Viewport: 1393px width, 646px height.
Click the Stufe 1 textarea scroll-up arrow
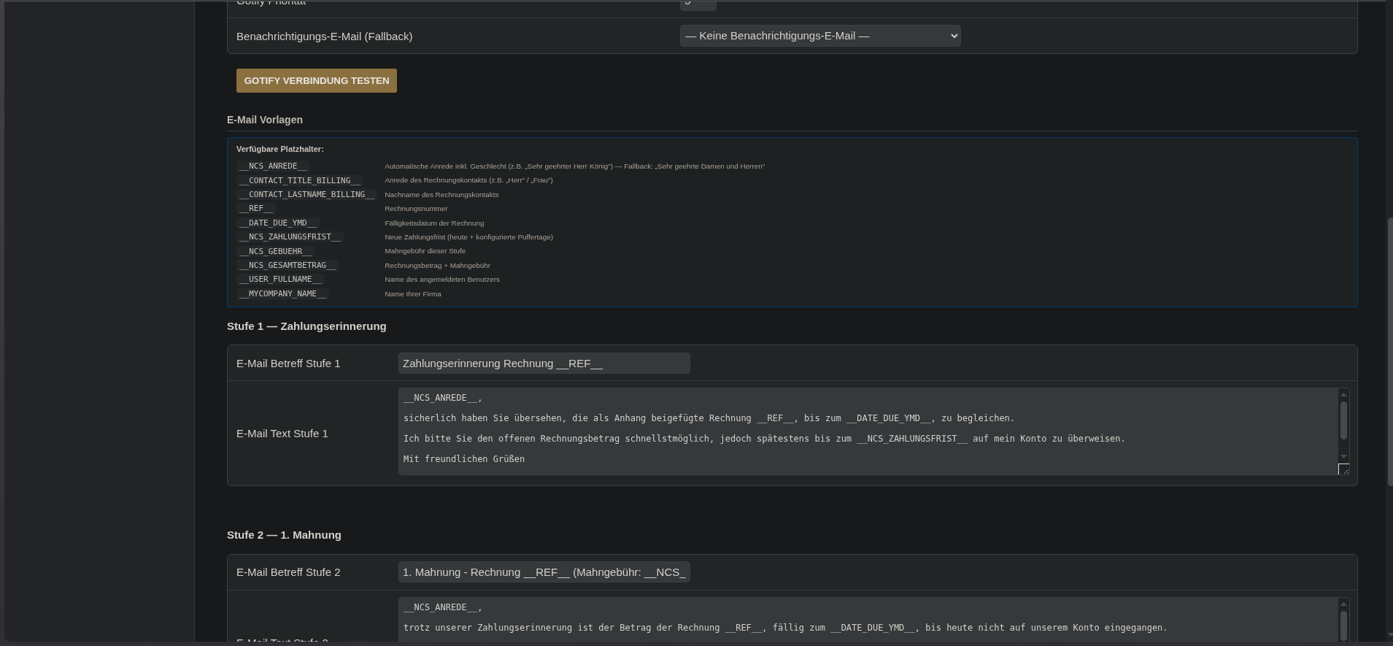pyautogui.click(x=1343, y=395)
